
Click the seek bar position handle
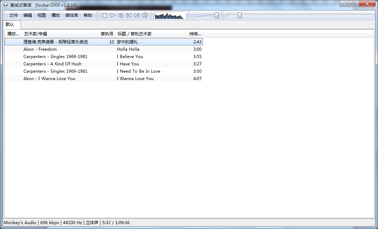(x=239, y=15)
